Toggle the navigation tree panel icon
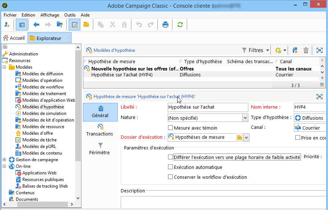 point(22,25)
